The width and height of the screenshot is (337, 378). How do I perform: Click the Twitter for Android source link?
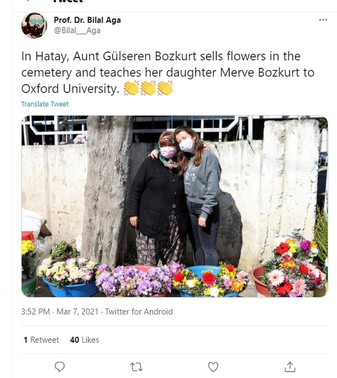pyautogui.click(x=139, y=312)
